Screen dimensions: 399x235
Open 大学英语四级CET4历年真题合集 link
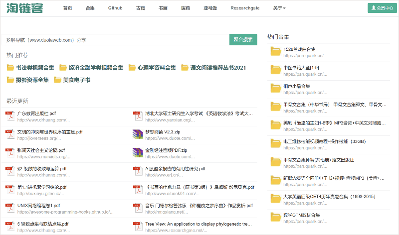[329, 196]
